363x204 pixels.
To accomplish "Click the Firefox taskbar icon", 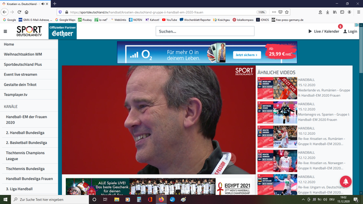I will pyautogui.click(x=161, y=199).
